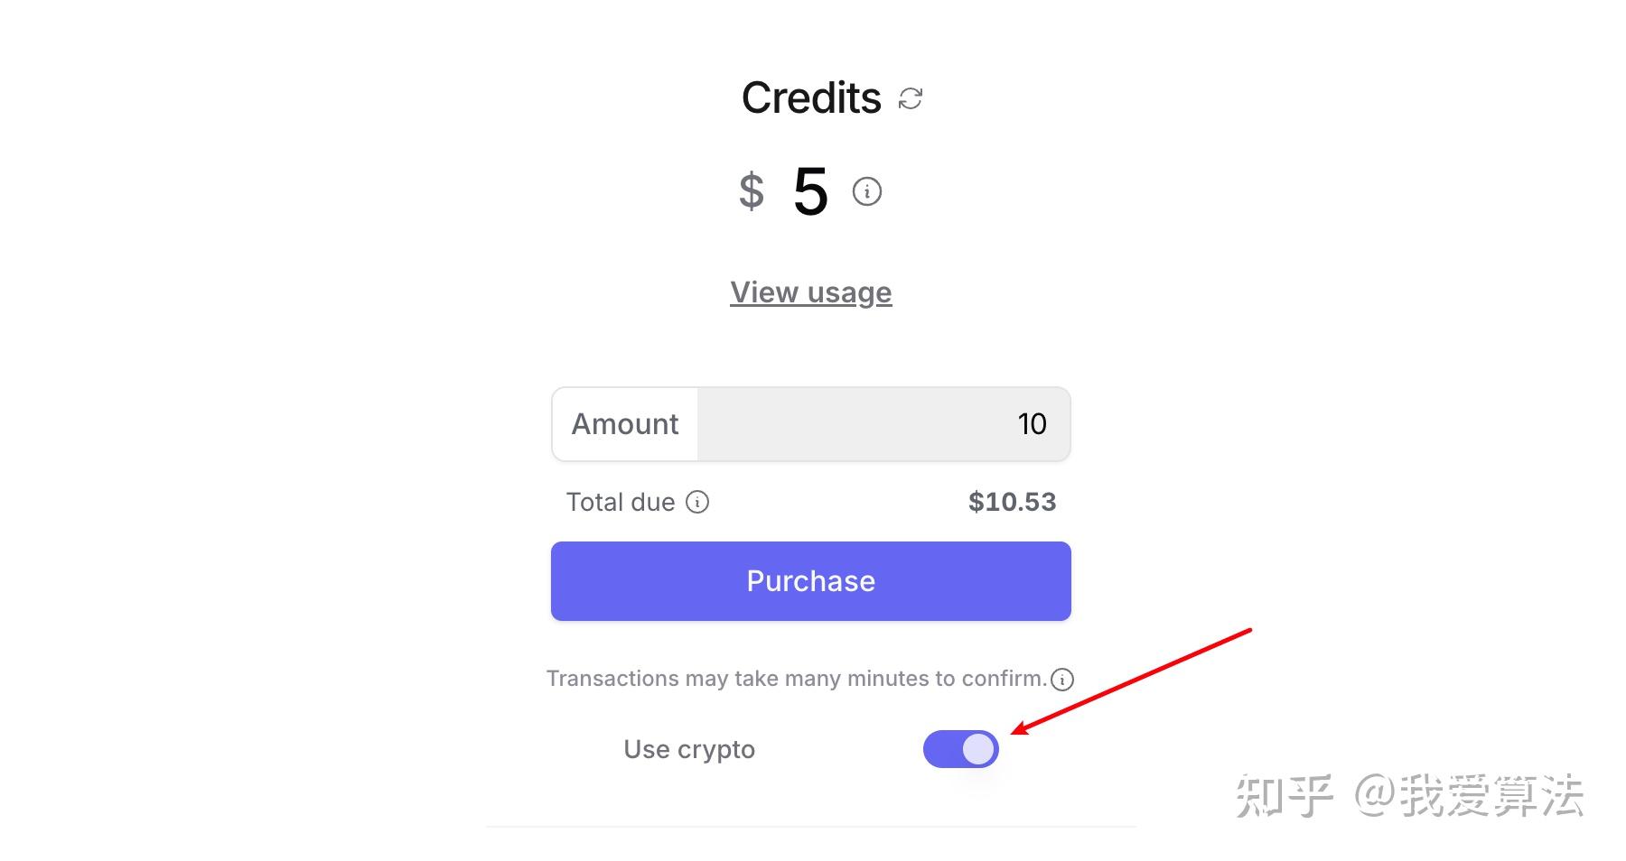Click the Total due label
The width and height of the screenshot is (1626, 861).
click(x=621, y=502)
